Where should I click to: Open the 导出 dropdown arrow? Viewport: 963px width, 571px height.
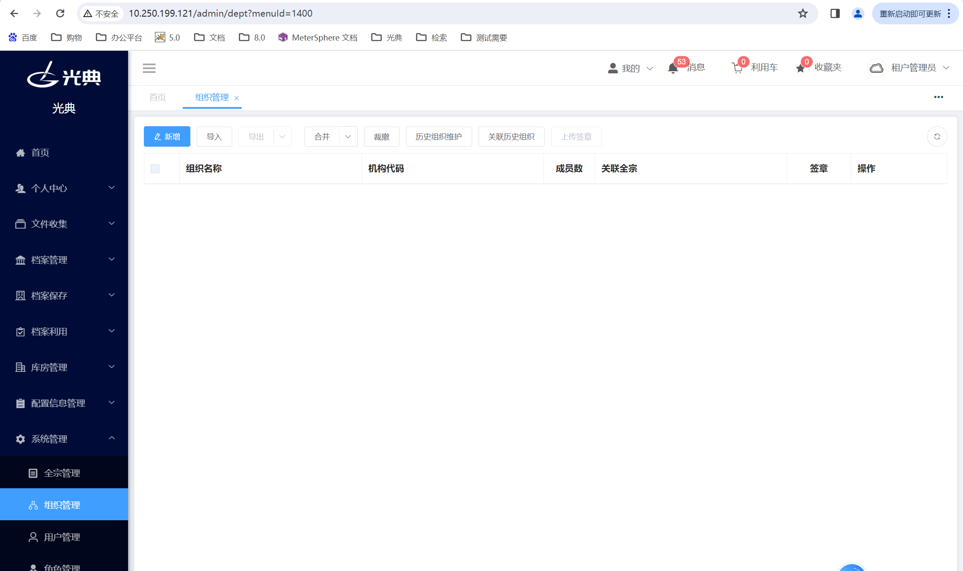[x=282, y=136]
